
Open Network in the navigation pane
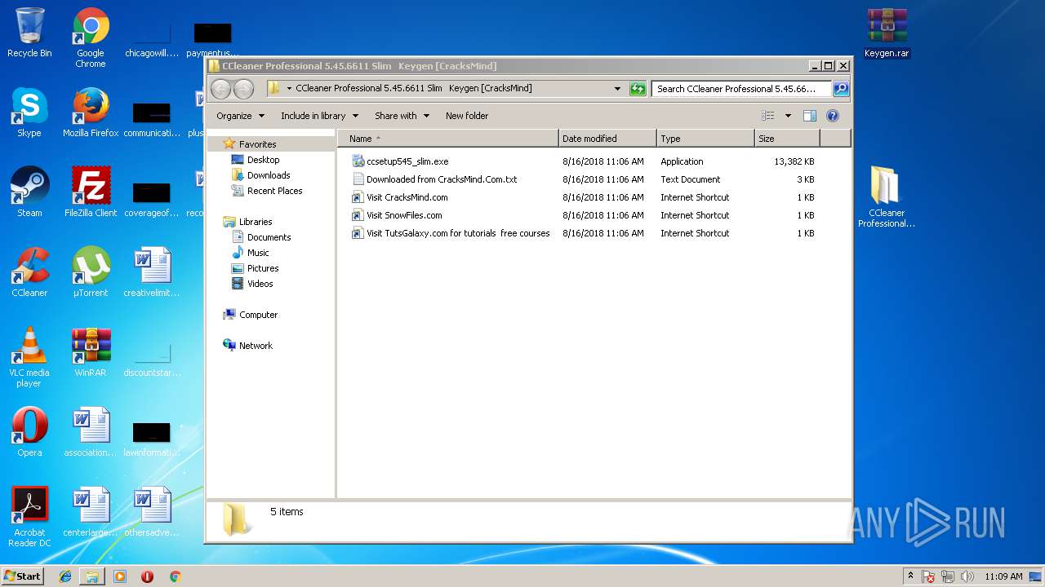click(256, 346)
